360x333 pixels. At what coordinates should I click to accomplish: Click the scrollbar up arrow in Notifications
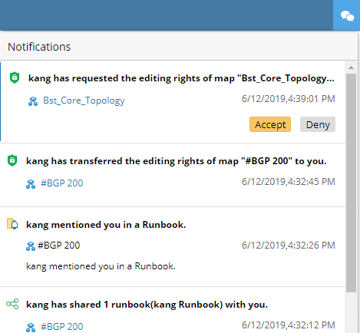(351, 68)
